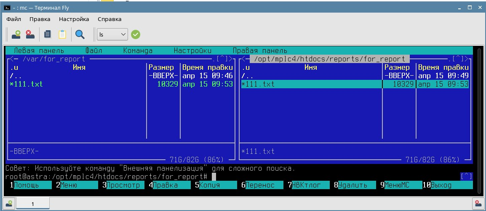Click the close tab icon in toolbar
Viewport: 486px width, 211px height.
click(x=30, y=34)
